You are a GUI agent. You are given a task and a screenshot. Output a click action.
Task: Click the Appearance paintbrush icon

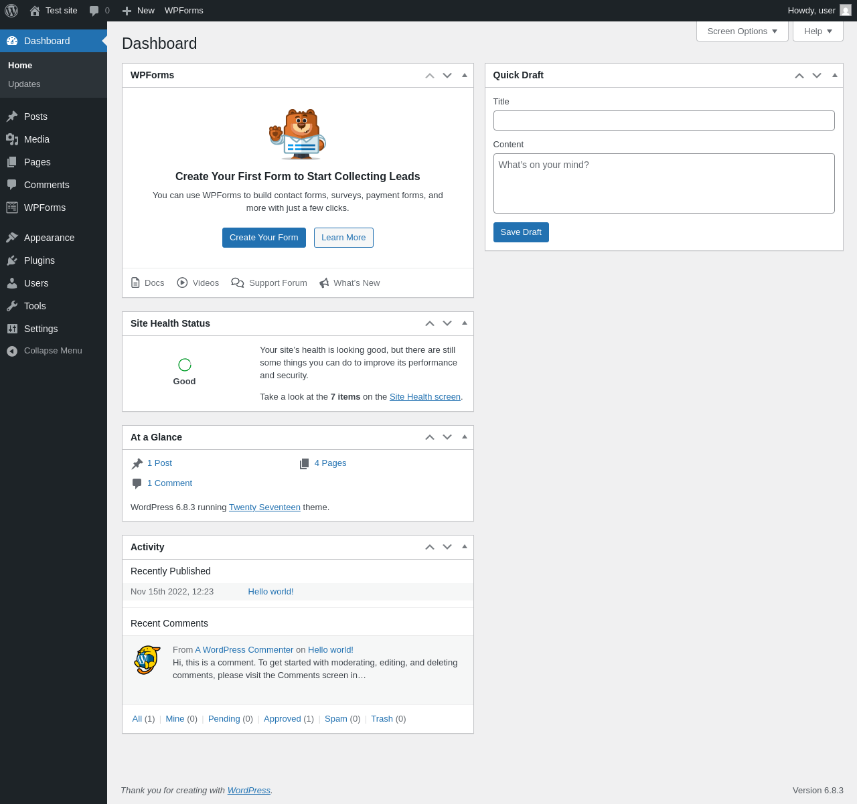click(x=12, y=238)
